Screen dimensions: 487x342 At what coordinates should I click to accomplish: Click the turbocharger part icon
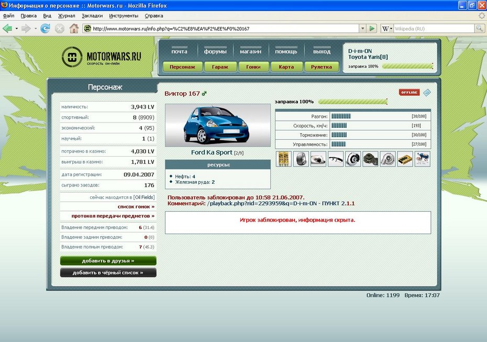388,159
